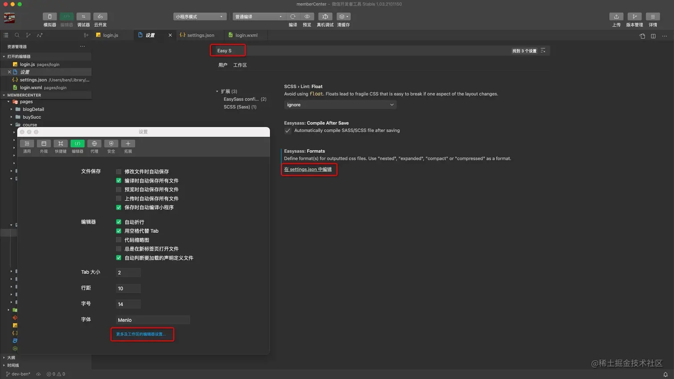Enable 代码缩略图 checkbox
Image resolution: width=674 pixels, height=379 pixels.
(119, 240)
